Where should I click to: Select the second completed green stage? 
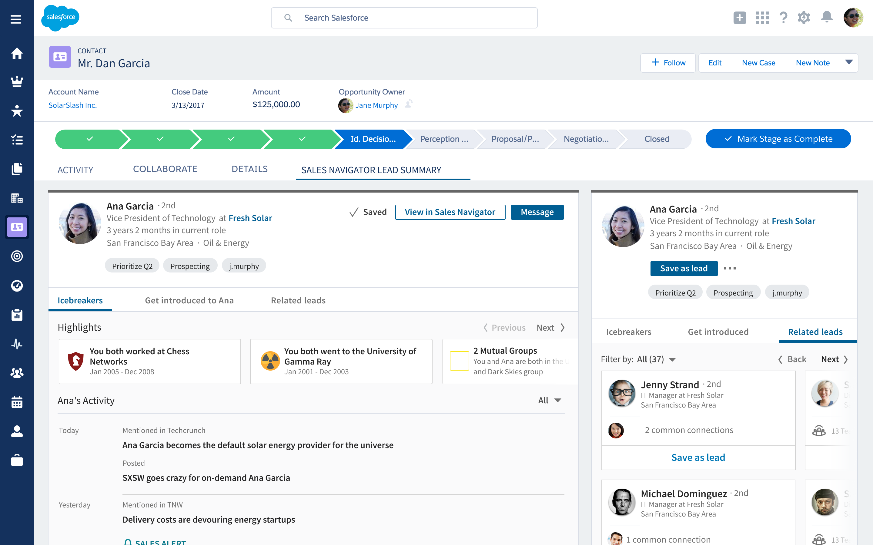[x=161, y=139]
